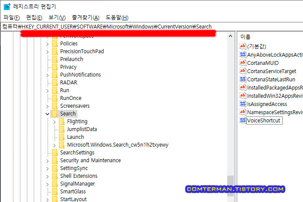This screenshot has width=303, height=202.
Task: Click the PushNotifications folder icon
Action: coord(55,75)
